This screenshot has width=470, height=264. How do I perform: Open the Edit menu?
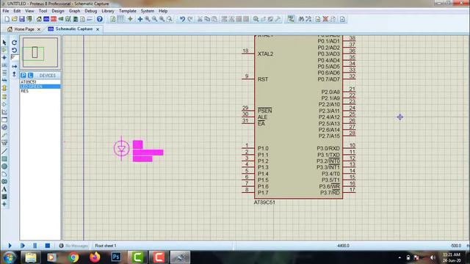coord(17,11)
